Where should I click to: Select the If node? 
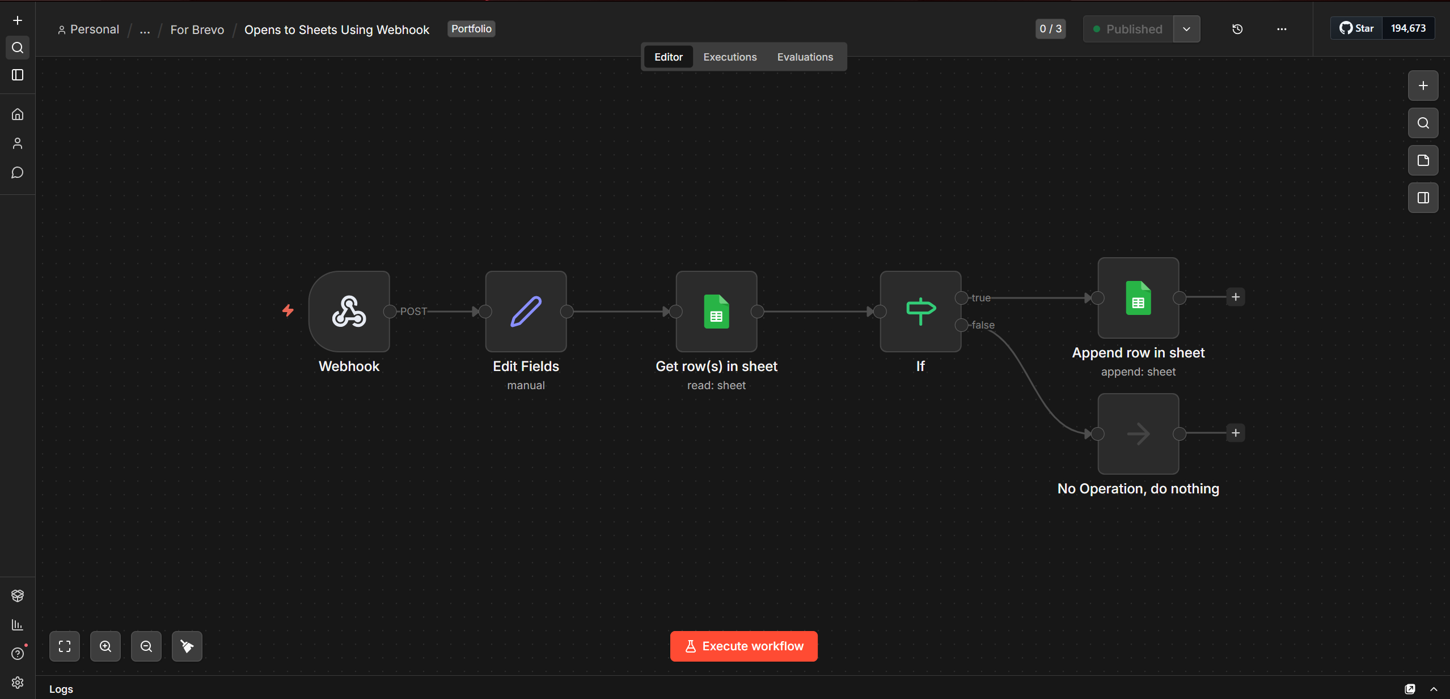click(x=921, y=312)
